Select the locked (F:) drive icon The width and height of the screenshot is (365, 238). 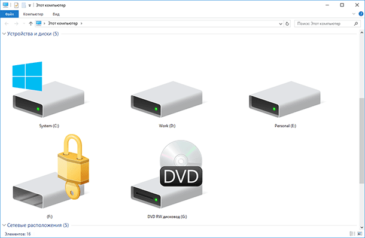[51, 171]
